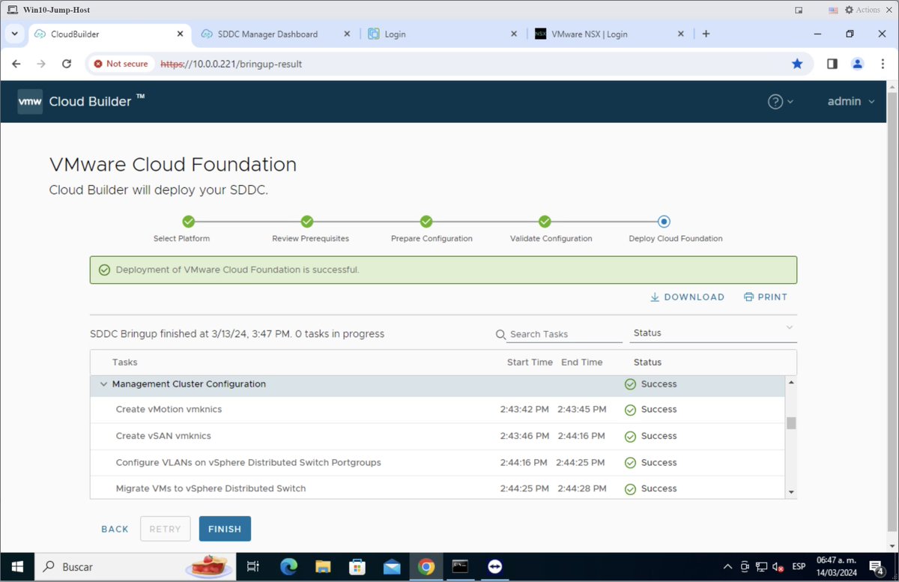Click the Validate Configuration step checkmark

pyautogui.click(x=545, y=222)
